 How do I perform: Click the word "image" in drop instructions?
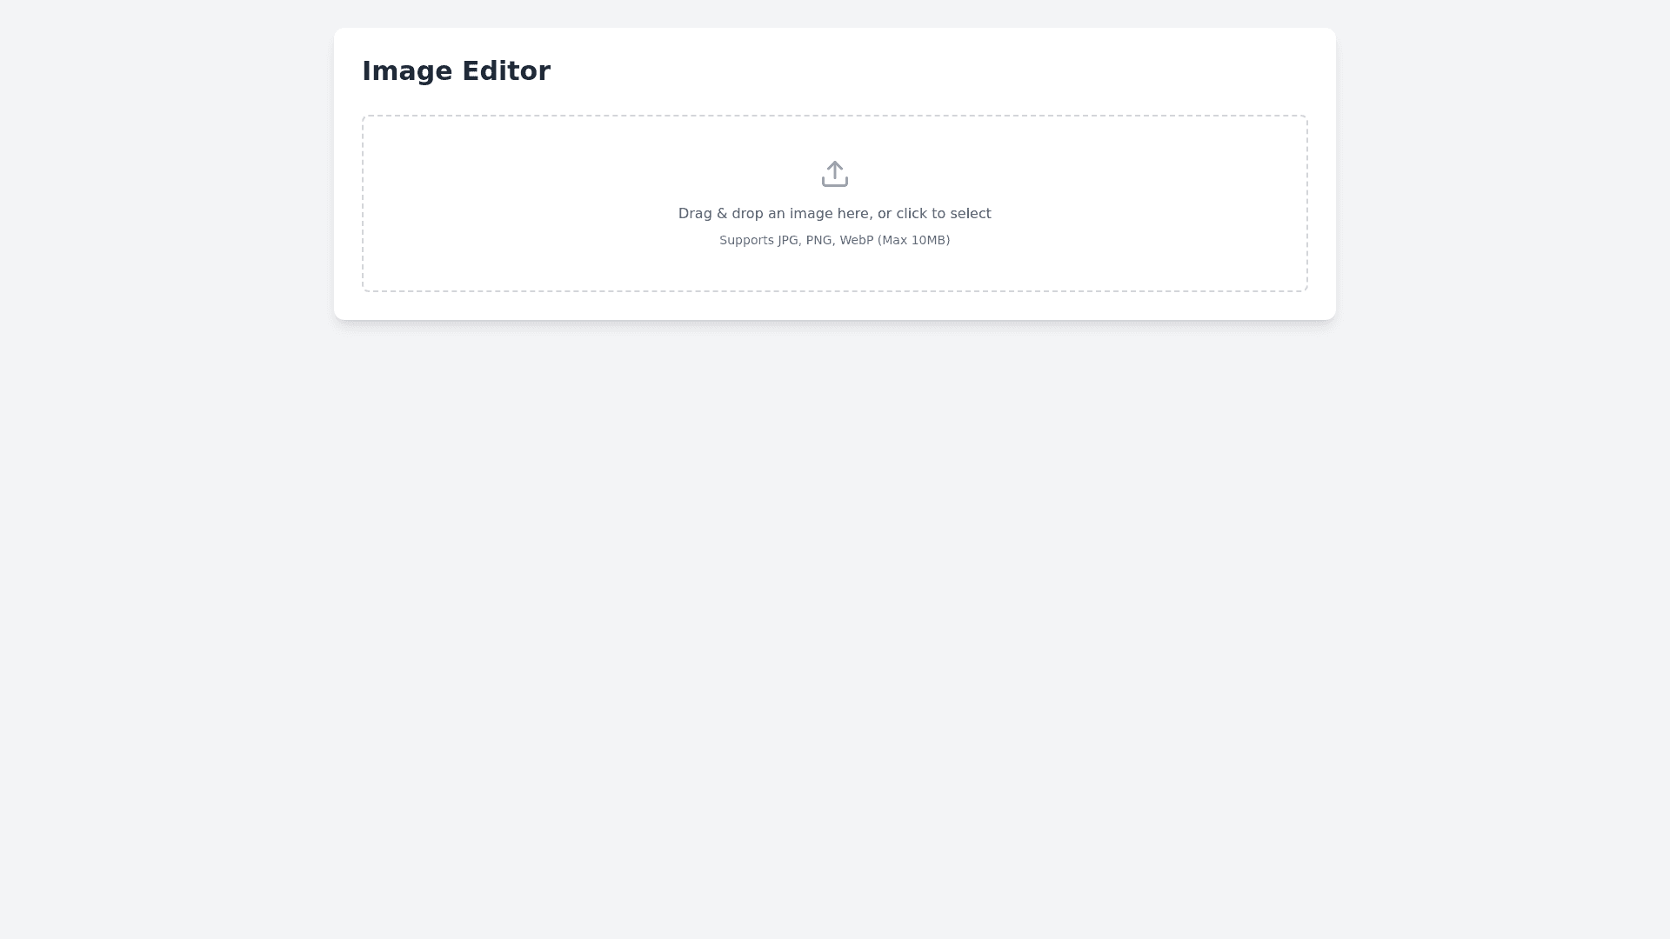pyautogui.click(x=811, y=214)
